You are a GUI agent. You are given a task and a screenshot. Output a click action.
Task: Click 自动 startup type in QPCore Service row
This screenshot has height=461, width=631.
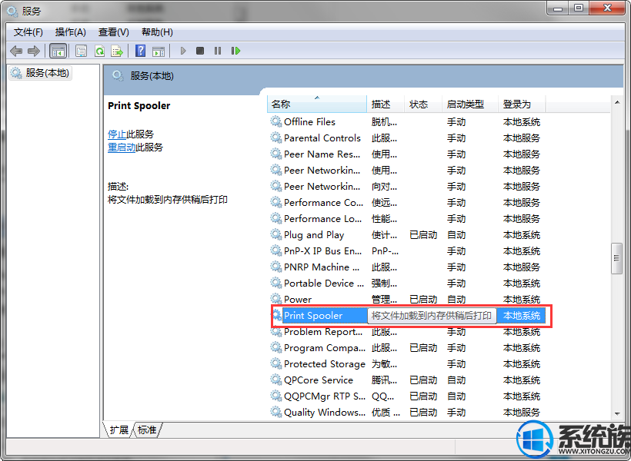(456, 380)
